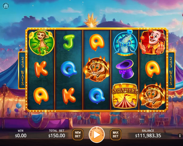Viewport: 183px width, 146px height.
Task: Select the purple magician hat symbol
Action: pos(125,69)
